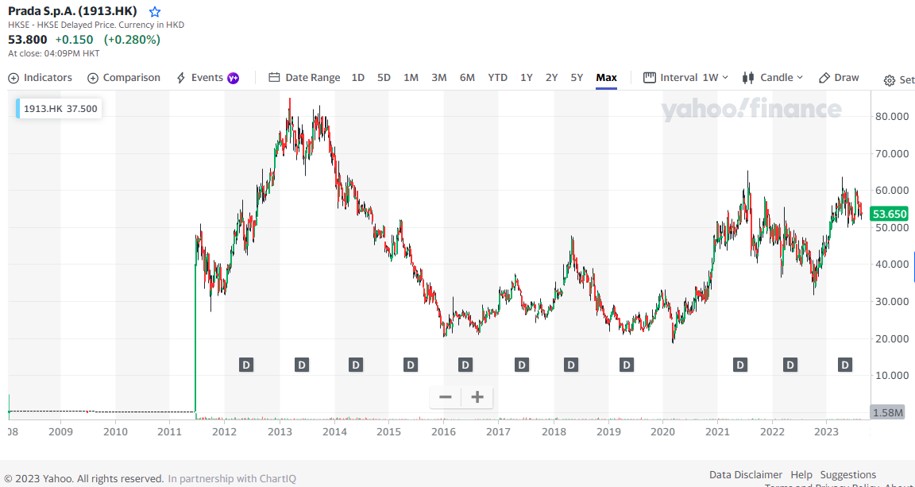Click the green 53.650 current price tag
The height and width of the screenshot is (487, 915).
tap(889, 214)
